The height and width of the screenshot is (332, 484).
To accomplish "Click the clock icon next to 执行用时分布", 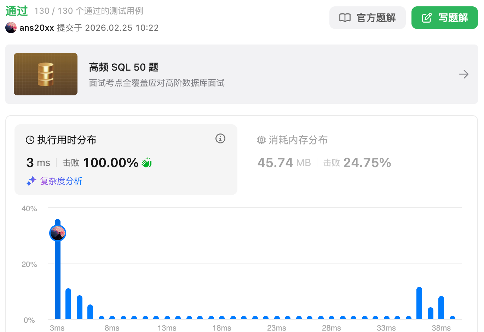I will [x=30, y=140].
